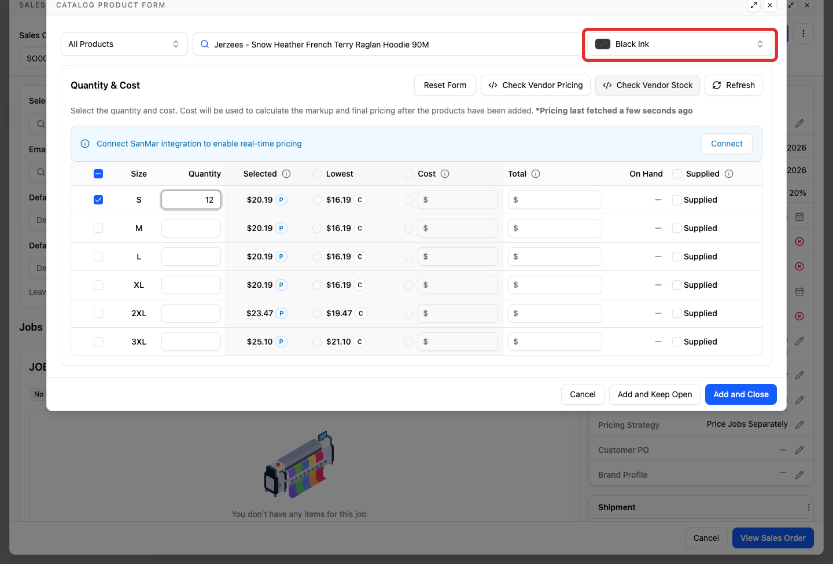This screenshot has width=833, height=564.
Task: Click Connect in SanMar banner
Action: pos(727,144)
